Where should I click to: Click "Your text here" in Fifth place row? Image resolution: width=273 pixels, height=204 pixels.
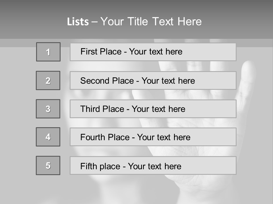pos(154,166)
